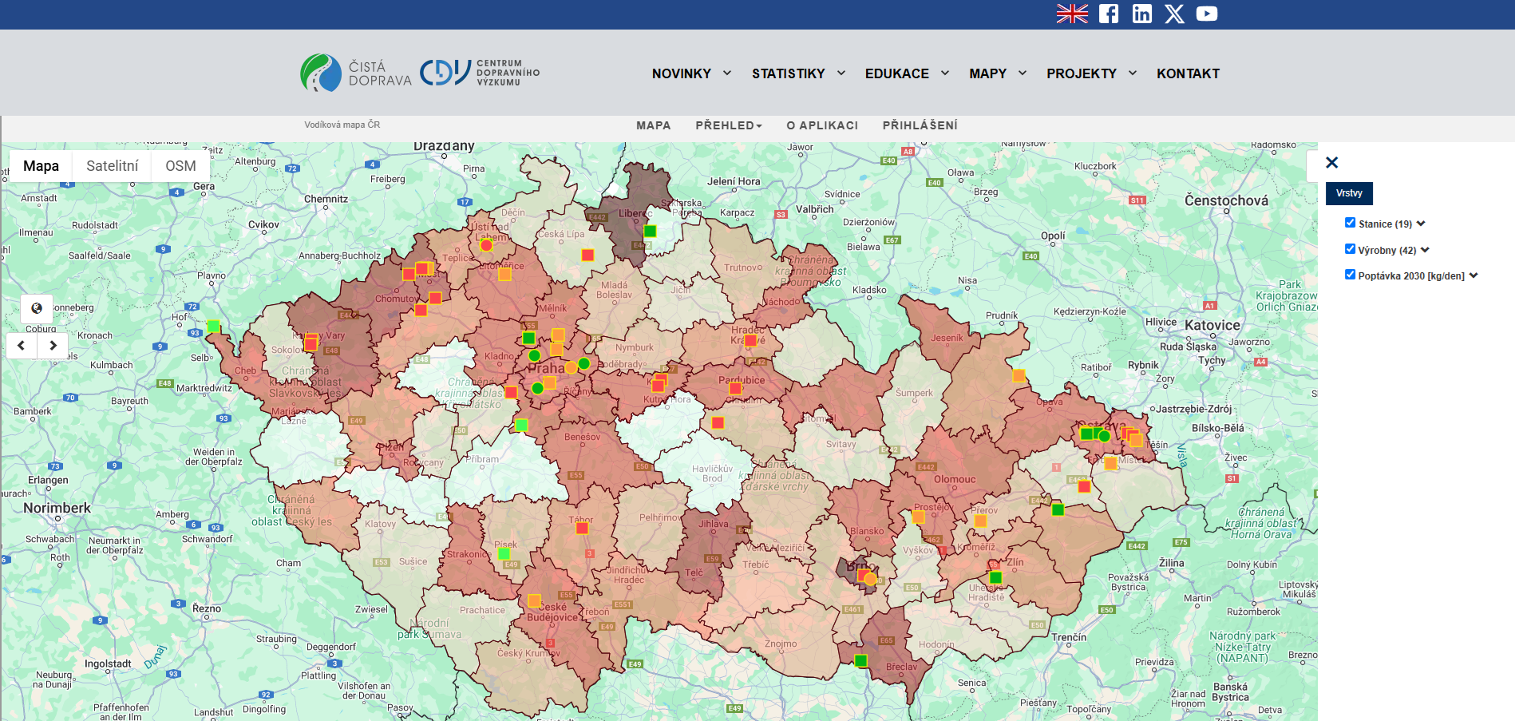
Task: Disable the Stanice (19) layer checkbox
Action: 1350,223
